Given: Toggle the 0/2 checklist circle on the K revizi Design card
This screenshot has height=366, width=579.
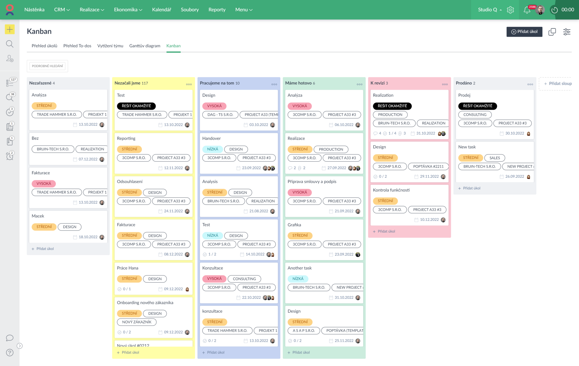Looking at the screenshot, I should pyautogui.click(x=375, y=177).
